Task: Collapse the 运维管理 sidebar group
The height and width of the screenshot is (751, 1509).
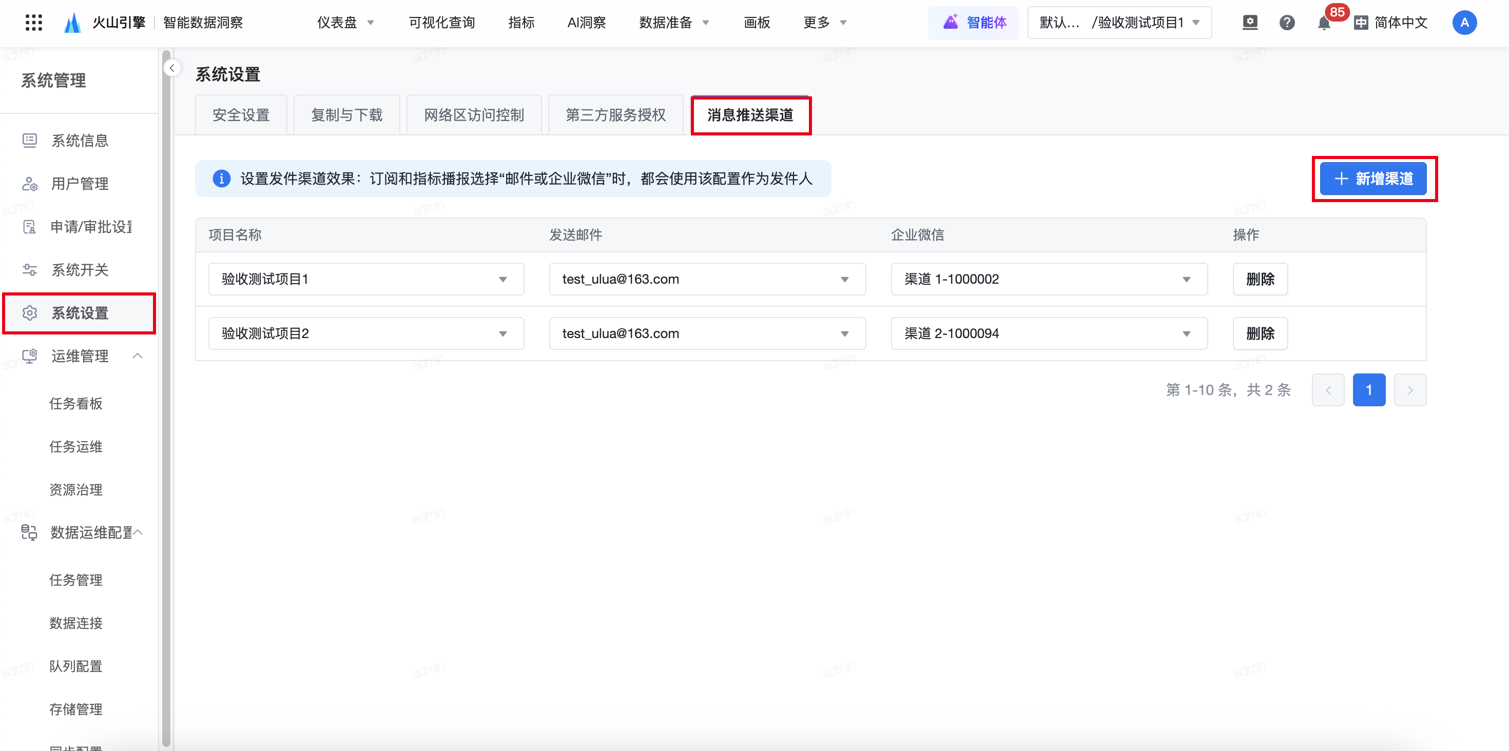Action: click(138, 356)
